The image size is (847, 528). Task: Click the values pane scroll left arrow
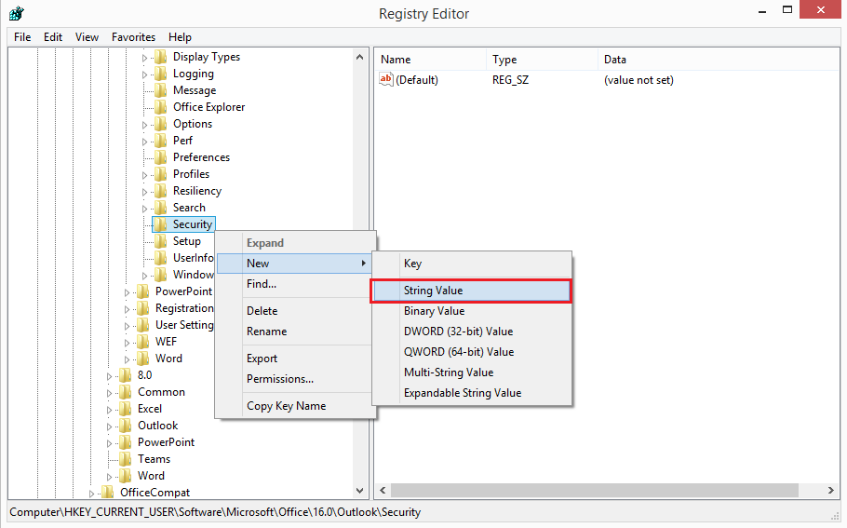pos(383,490)
